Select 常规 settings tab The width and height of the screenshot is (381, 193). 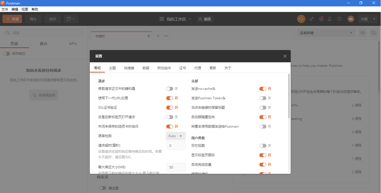click(97, 68)
